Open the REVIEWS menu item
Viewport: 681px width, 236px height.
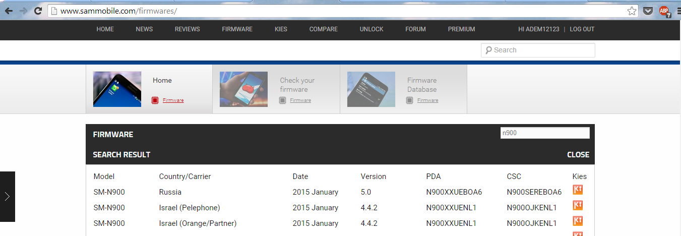click(x=188, y=29)
